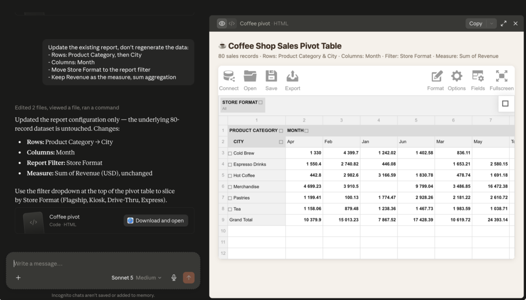526x300 pixels.
Task: Select the May column header
Action: (491, 142)
